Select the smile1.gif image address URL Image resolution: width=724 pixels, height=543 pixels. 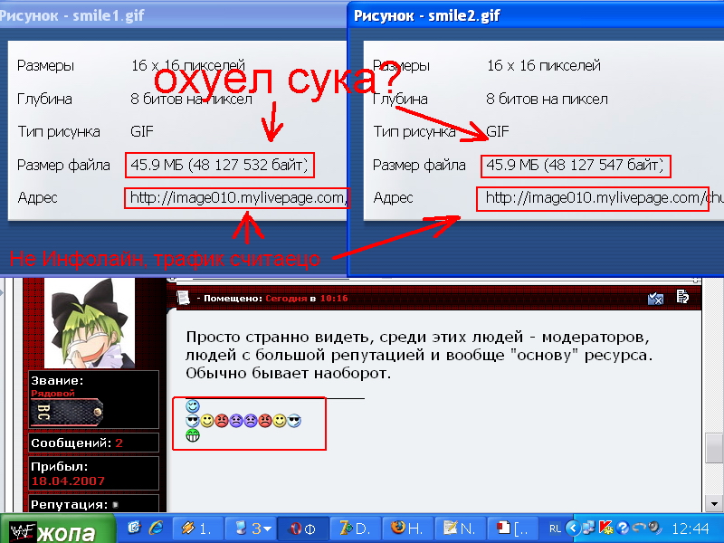point(237,197)
